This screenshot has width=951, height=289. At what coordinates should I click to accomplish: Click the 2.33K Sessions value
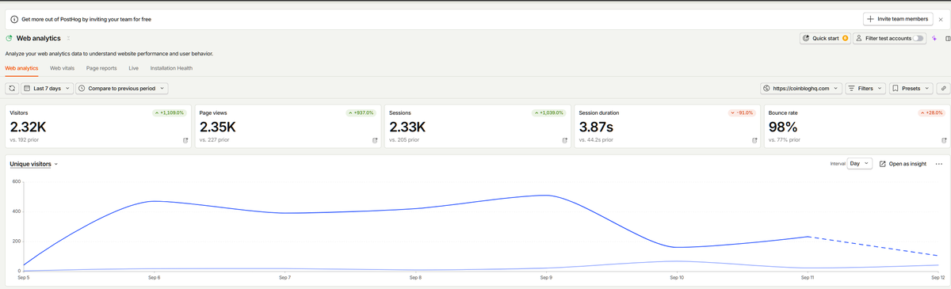click(407, 127)
